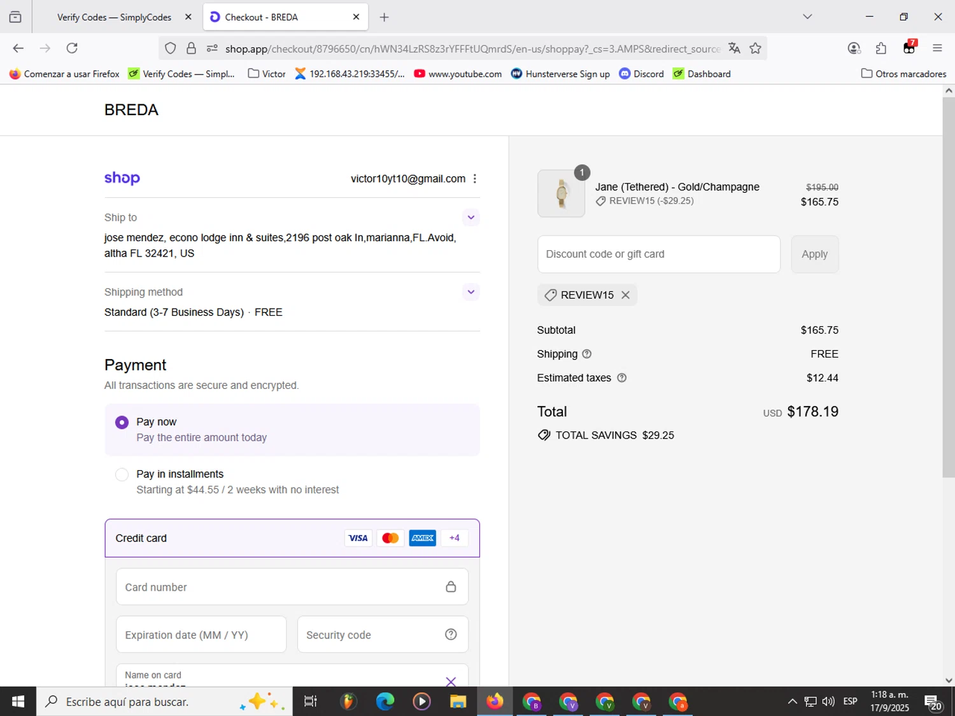
Task: Open a new browser tab
Action: [x=384, y=17]
